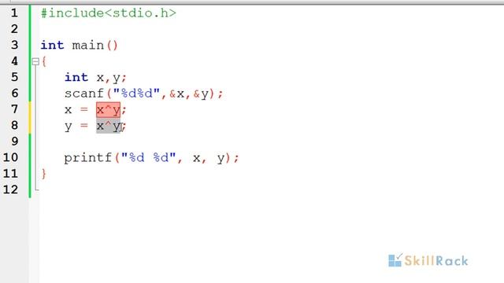Click the 'int main()' declaration
The image size is (504, 283).
pyautogui.click(x=80, y=46)
